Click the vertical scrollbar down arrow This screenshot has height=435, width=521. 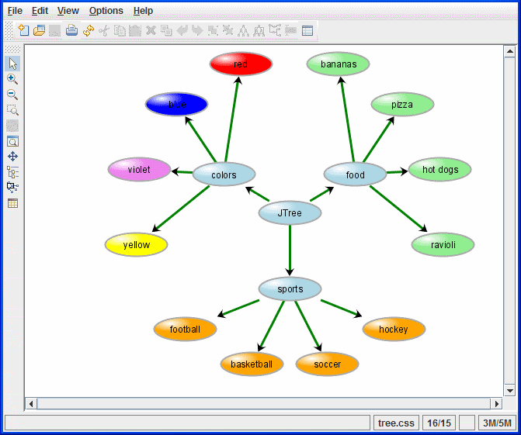[x=509, y=390]
